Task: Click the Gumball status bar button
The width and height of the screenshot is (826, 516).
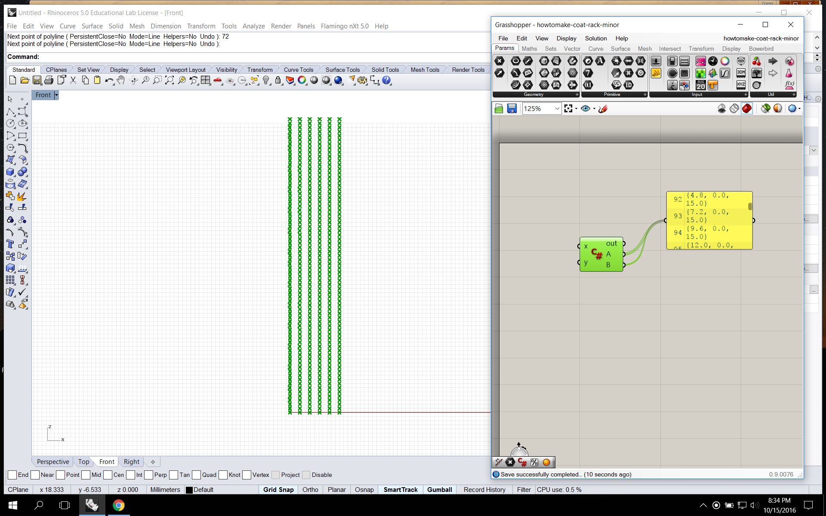Action: coord(440,489)
